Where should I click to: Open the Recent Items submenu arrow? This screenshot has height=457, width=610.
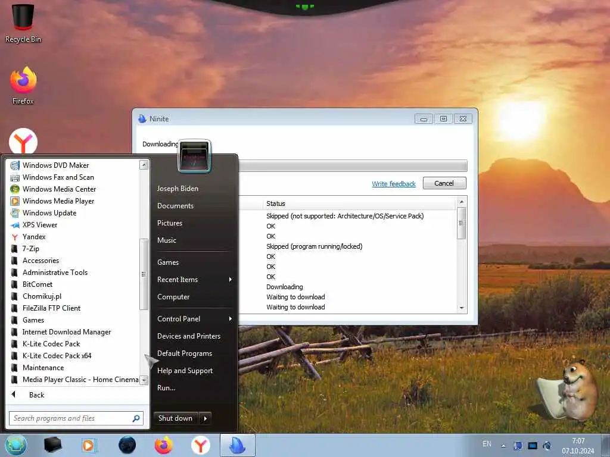231,280
